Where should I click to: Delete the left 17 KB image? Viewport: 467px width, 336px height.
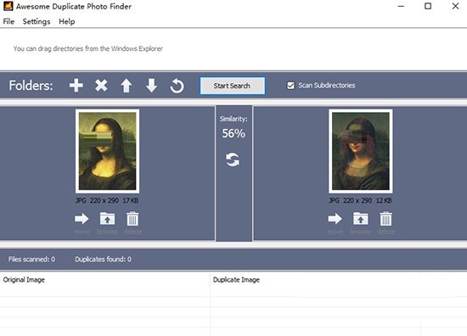click(132, 219)
